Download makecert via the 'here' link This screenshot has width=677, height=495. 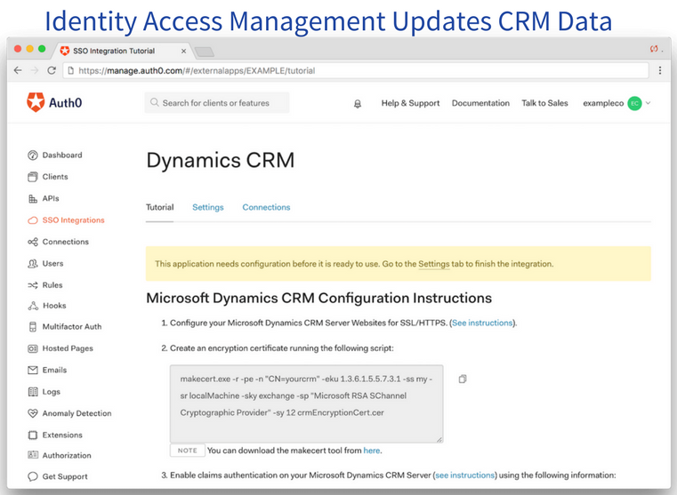(x=372, y=451)
